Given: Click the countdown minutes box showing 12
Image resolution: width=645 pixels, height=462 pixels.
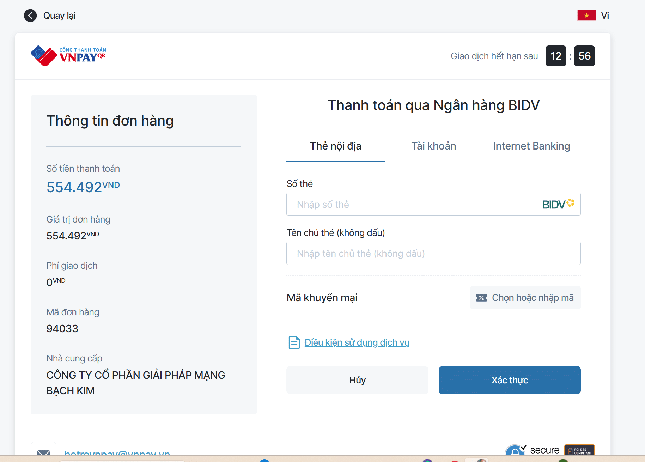Looking at the screenshot, I should click(556, 56).
